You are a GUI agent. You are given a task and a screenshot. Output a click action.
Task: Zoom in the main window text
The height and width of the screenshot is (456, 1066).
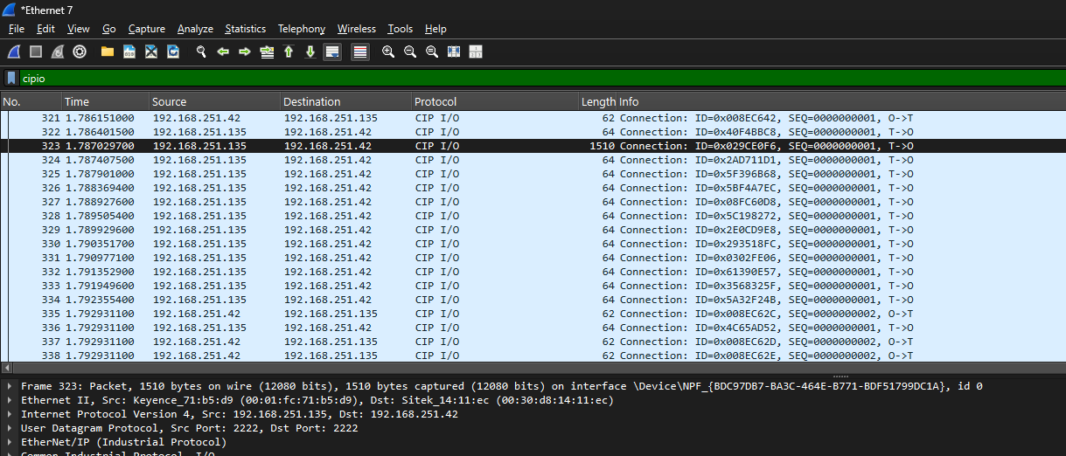(x=388, y=52)
